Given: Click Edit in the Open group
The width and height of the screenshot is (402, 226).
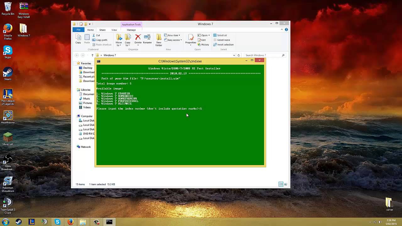Looking at the screenshot, I should point(202,40).
